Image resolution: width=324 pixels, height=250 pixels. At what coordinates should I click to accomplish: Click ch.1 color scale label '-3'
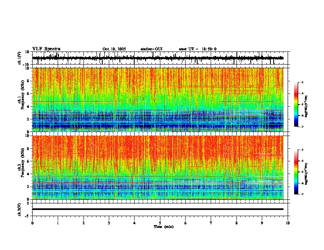pos(301,82)
